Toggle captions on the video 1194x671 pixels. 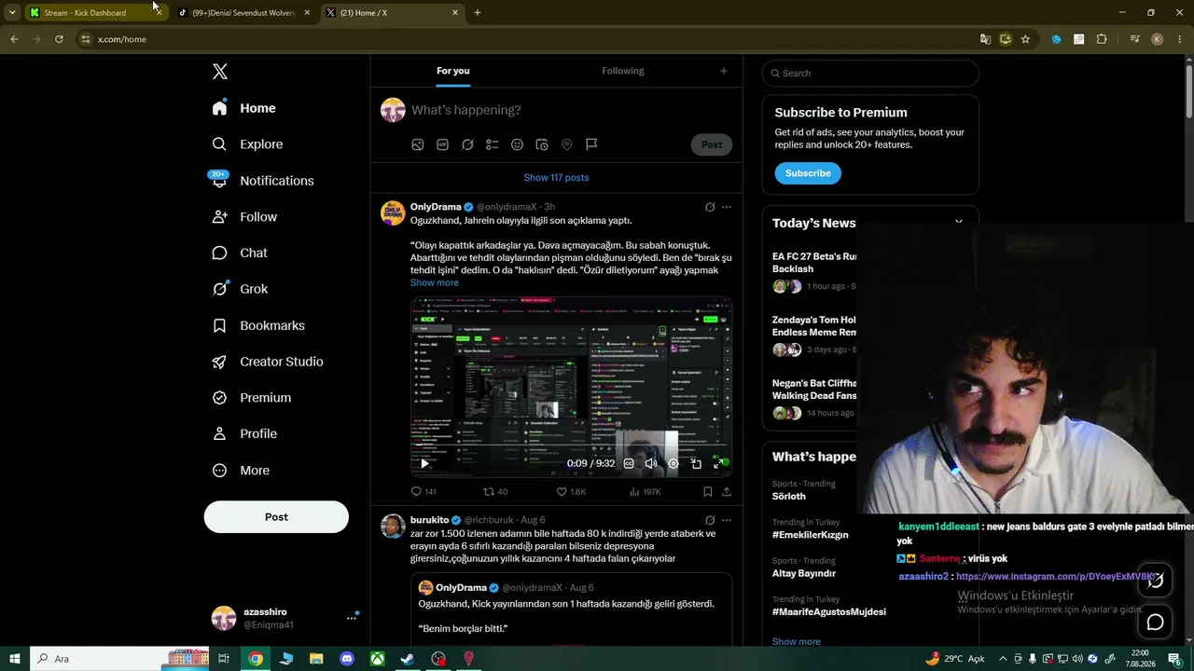(629, 463)
